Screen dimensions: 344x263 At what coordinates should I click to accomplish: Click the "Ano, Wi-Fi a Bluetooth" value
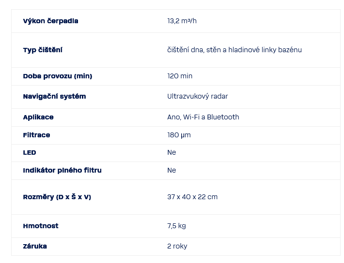[x=203, y=117]
